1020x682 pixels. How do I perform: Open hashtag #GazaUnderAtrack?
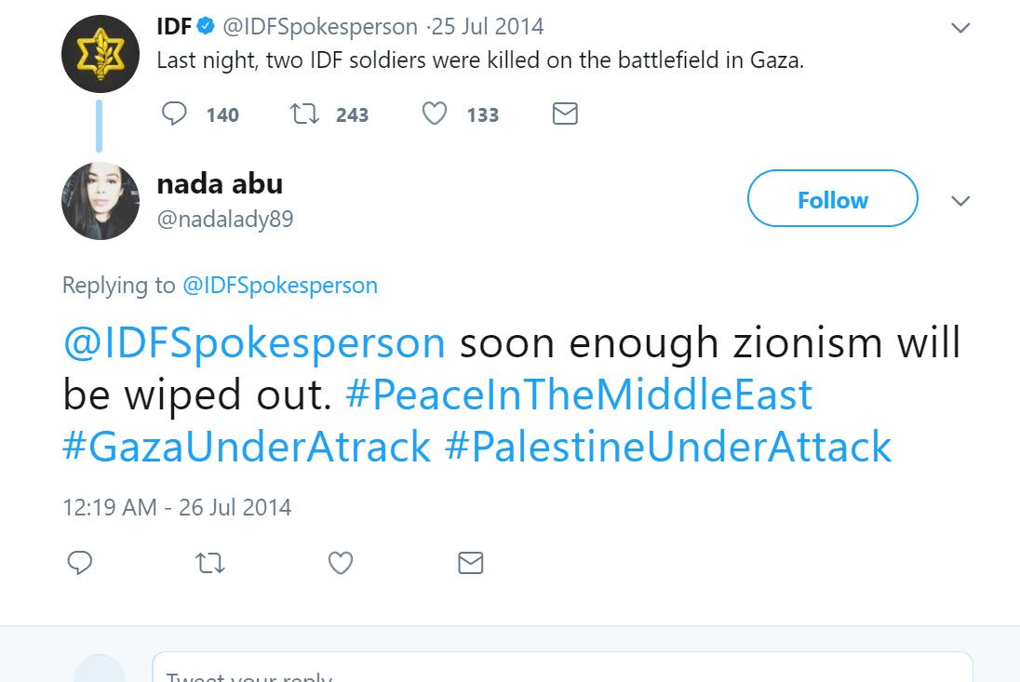247,447
